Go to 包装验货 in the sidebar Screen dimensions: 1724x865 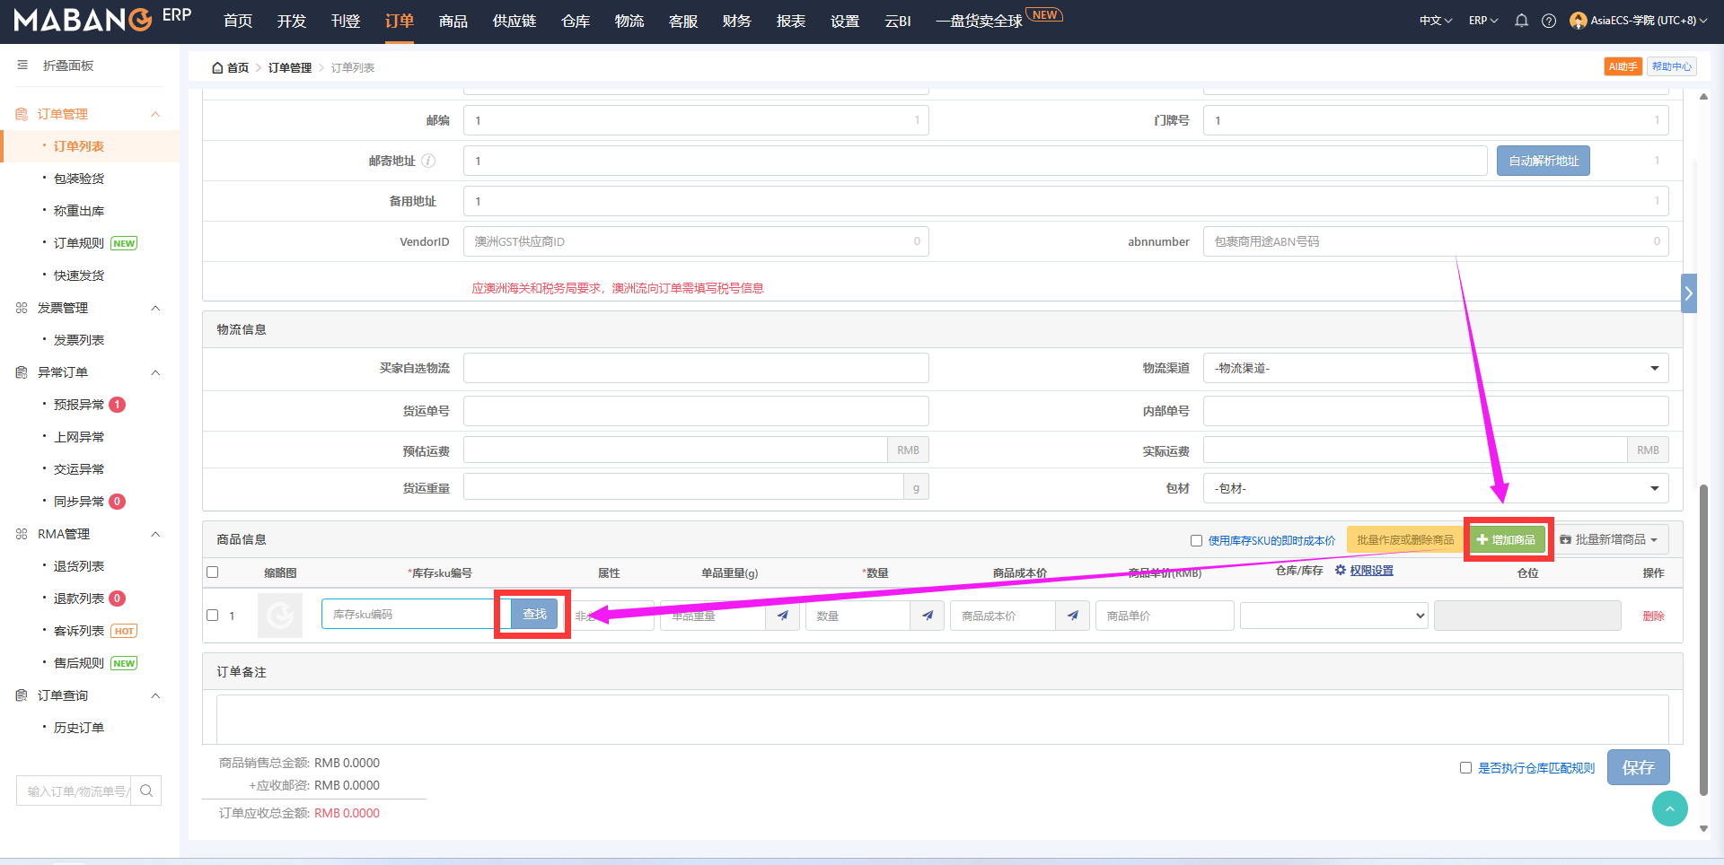[x=79, y=179]
